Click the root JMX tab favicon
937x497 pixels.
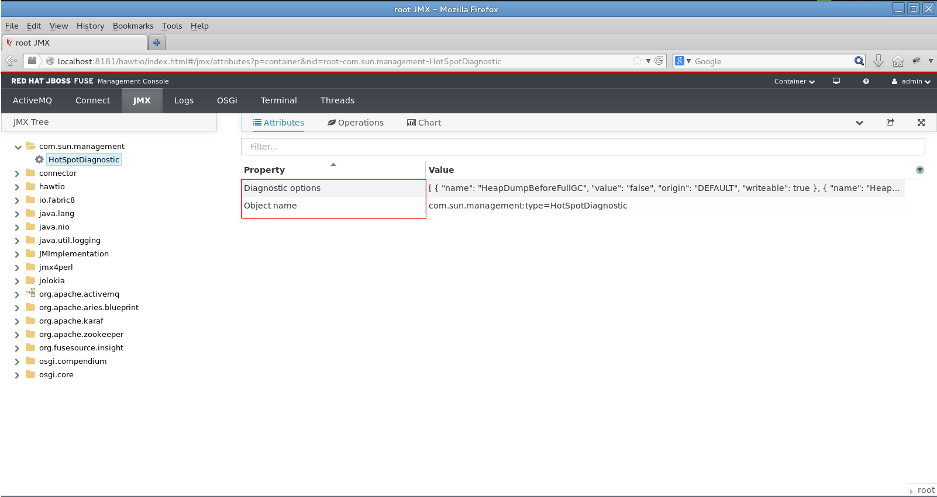(9, 43)
